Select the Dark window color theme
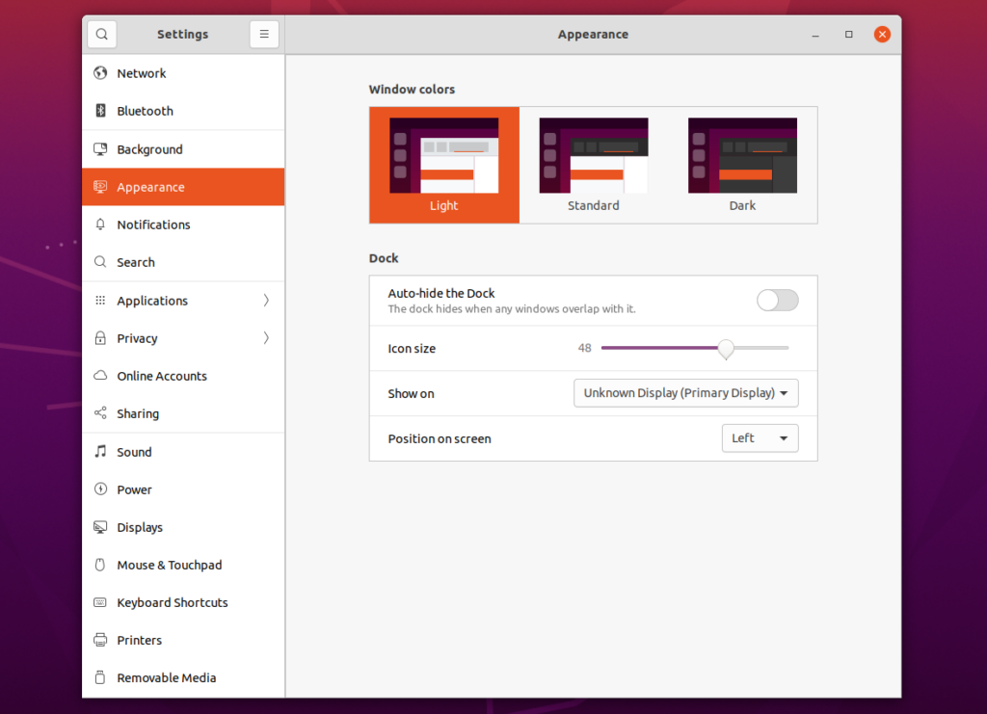 tap(742, 164)
